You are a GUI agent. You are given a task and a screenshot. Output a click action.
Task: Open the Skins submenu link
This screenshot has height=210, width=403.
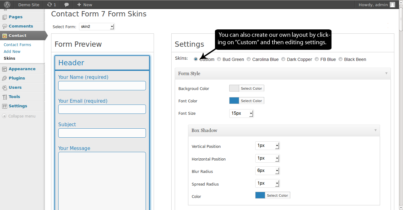(x=9, y=58)
